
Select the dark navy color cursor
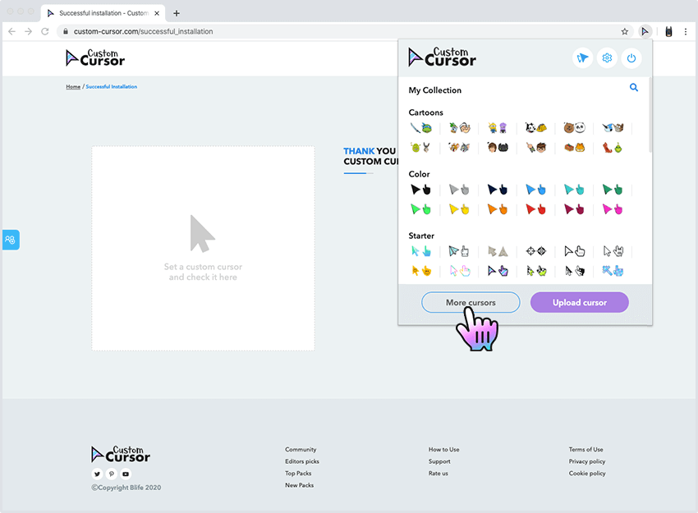coord(498,190)
